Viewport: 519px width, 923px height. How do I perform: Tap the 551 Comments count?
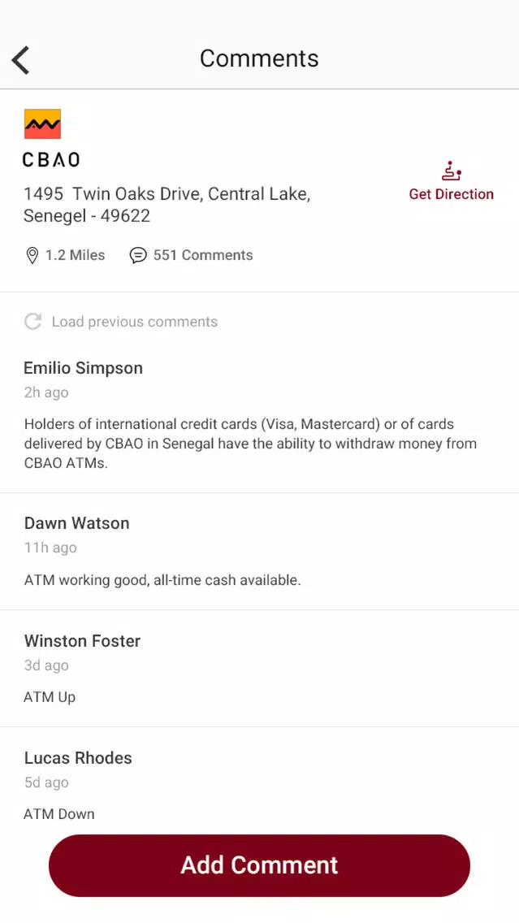point(203,255)
